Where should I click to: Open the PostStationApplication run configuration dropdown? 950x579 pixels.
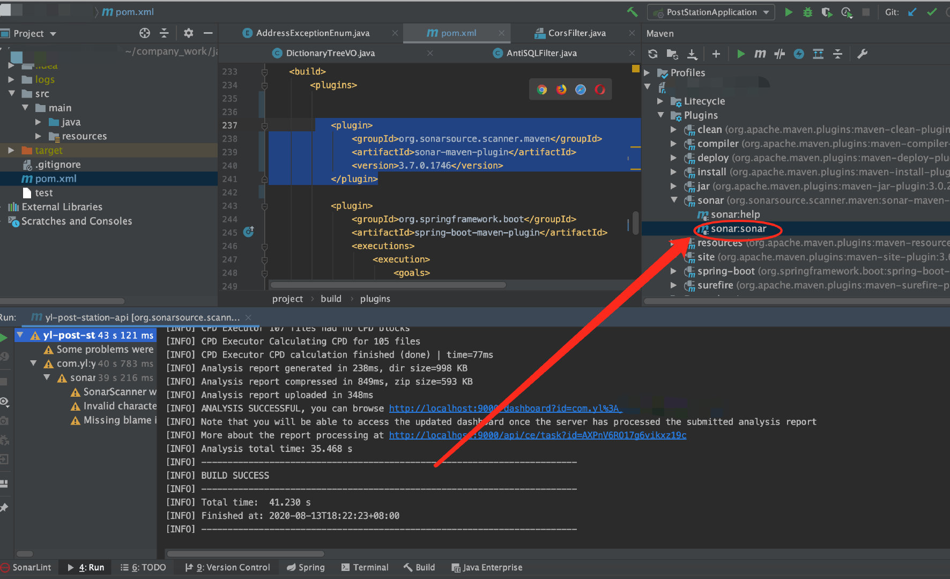pos(711,12)
